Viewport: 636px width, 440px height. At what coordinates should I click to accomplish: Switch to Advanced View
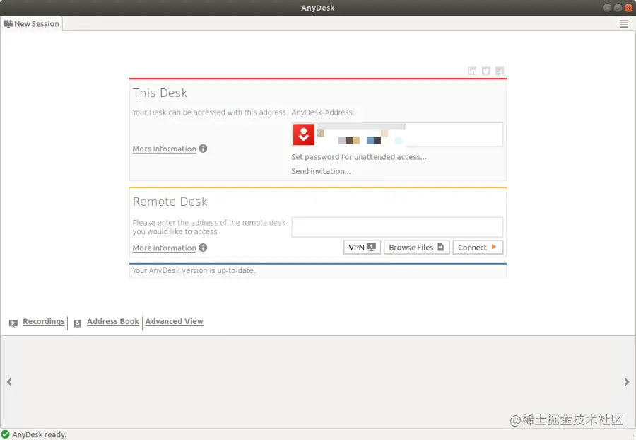click(174, 321)
